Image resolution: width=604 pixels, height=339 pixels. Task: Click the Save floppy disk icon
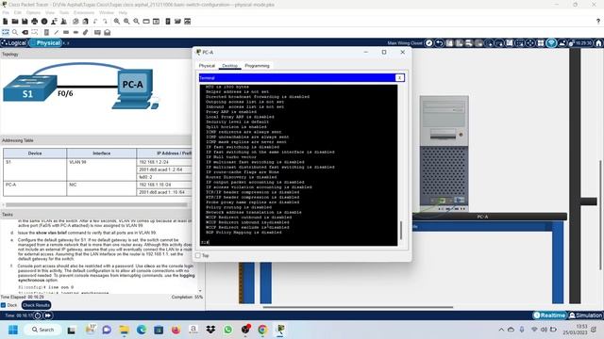coord(25,22)
